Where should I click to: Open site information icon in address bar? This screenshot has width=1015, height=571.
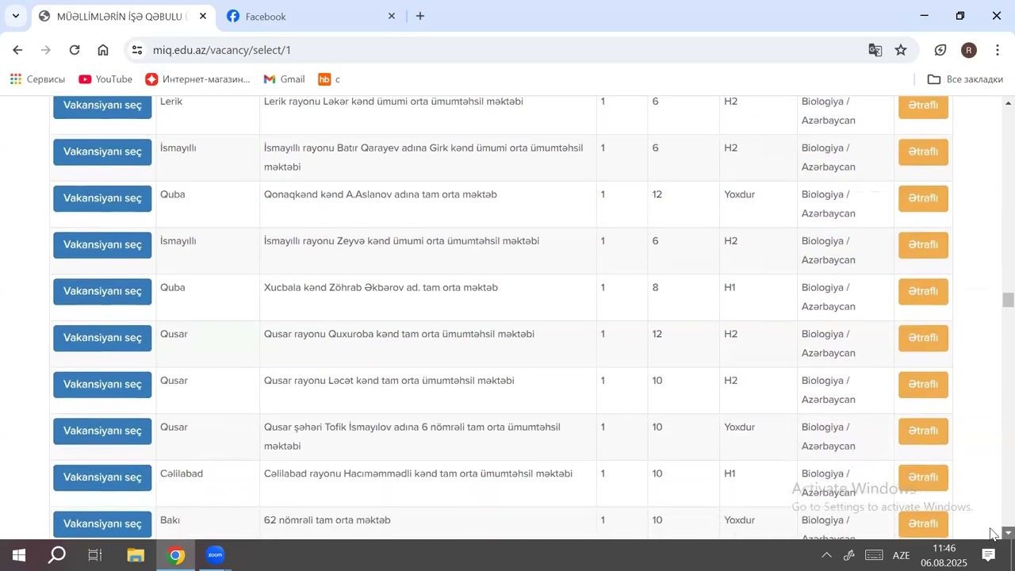point(137,50)
